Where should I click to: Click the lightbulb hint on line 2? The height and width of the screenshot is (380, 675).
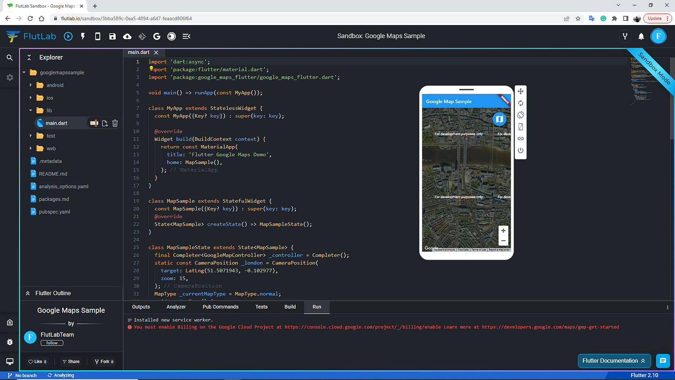(151, 69)
